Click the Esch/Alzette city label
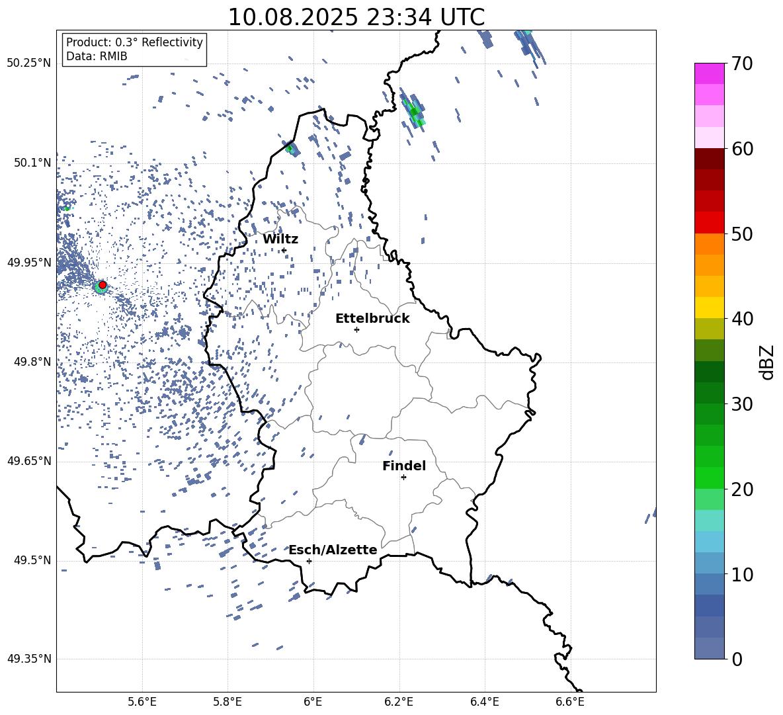 [x=333, y=550]
